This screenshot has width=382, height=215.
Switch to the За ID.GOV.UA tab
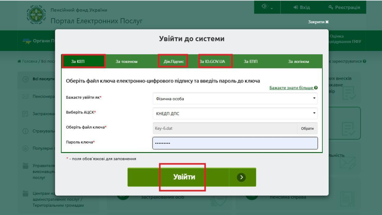(212, 61)
